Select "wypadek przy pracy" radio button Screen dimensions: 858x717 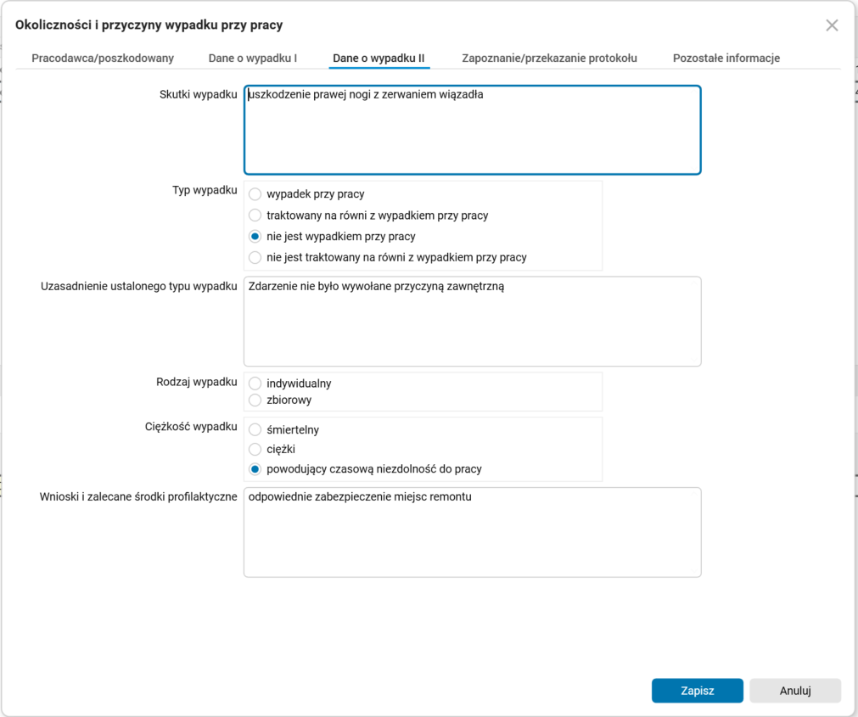(255, 193)
